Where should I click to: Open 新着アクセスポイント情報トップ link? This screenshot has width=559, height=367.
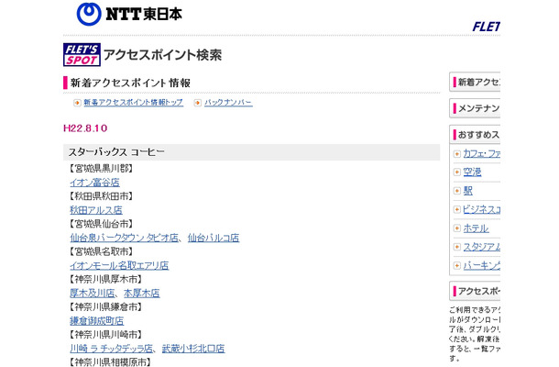pos(133,103)
